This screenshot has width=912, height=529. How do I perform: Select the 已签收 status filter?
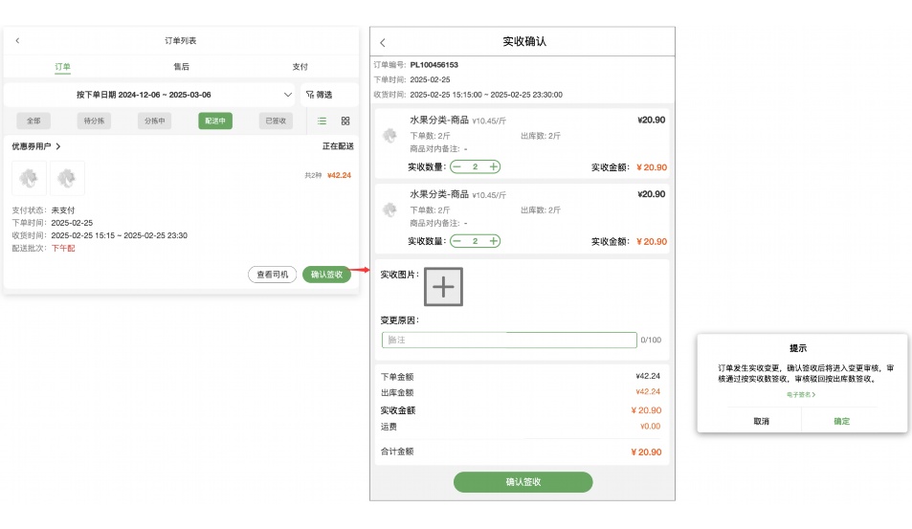pos(276,121)
